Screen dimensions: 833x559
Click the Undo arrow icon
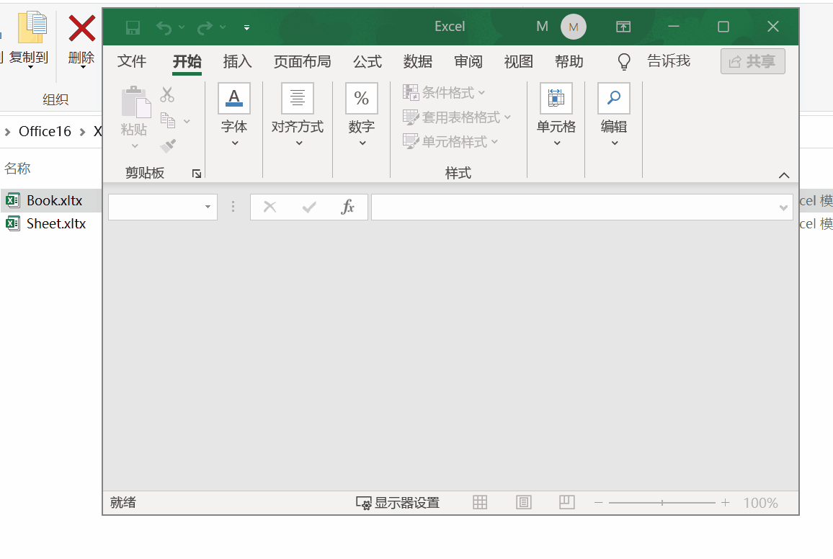click(x=164, y=27)
